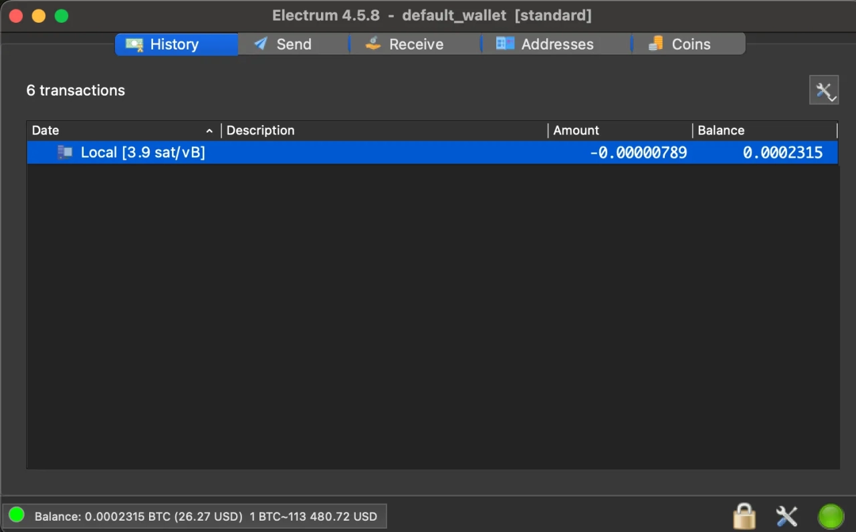Select the Local [3.9 sat/vB] transaction
Viewport: 856px width, 532px height.
(142, 152)
